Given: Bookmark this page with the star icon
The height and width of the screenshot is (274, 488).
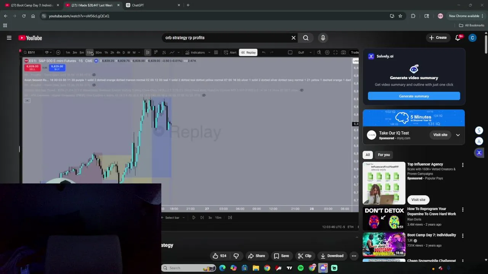Looking at the screenshot, I should pyautogui.click(x=400, y=16).
